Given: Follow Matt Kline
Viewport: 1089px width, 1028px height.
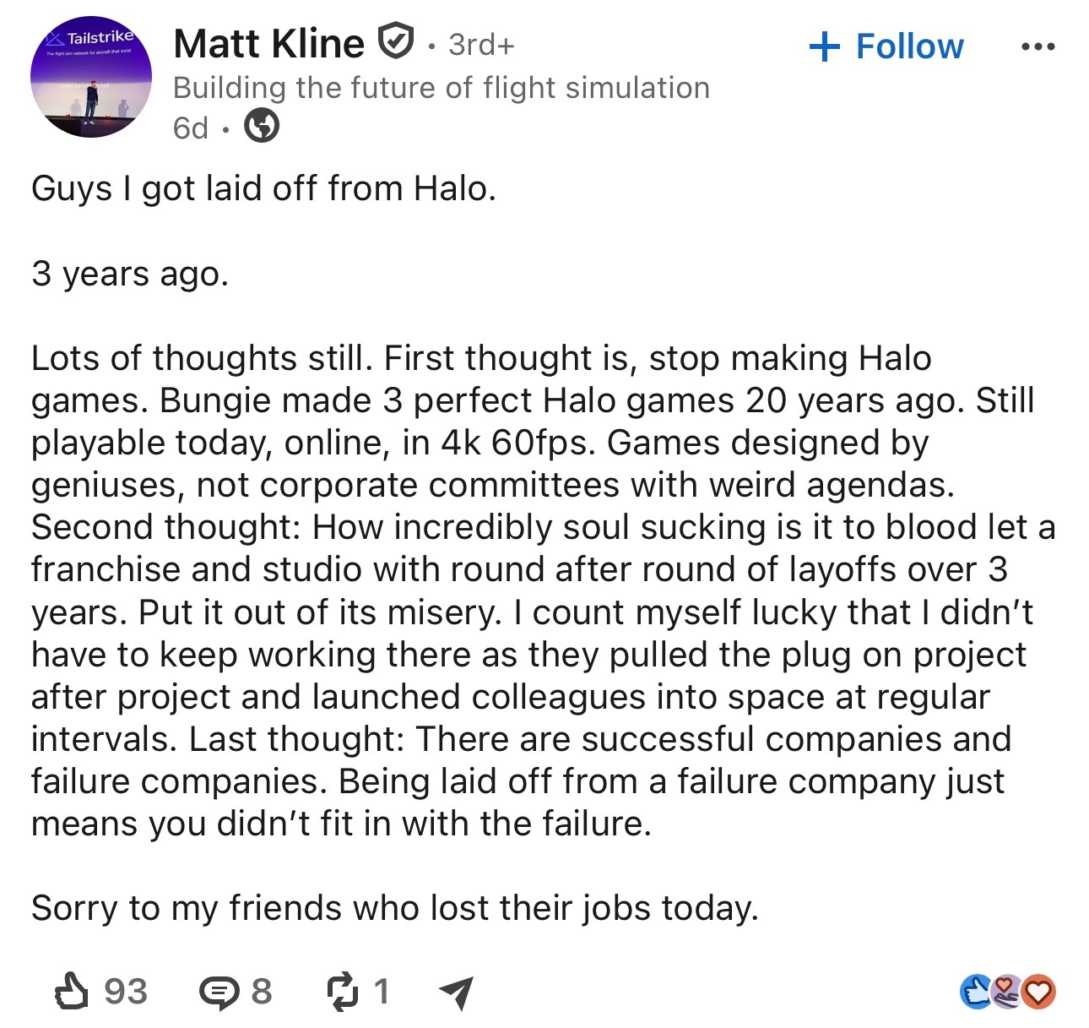Looking at the screenshot, I should [886, 46].
